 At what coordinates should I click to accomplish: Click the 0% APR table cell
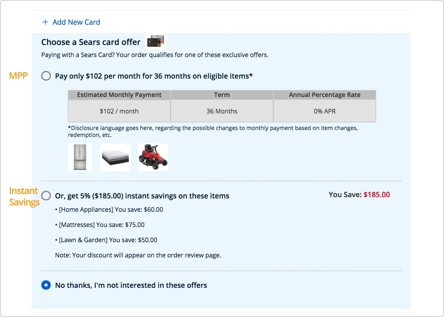click(x=325, y=111)
